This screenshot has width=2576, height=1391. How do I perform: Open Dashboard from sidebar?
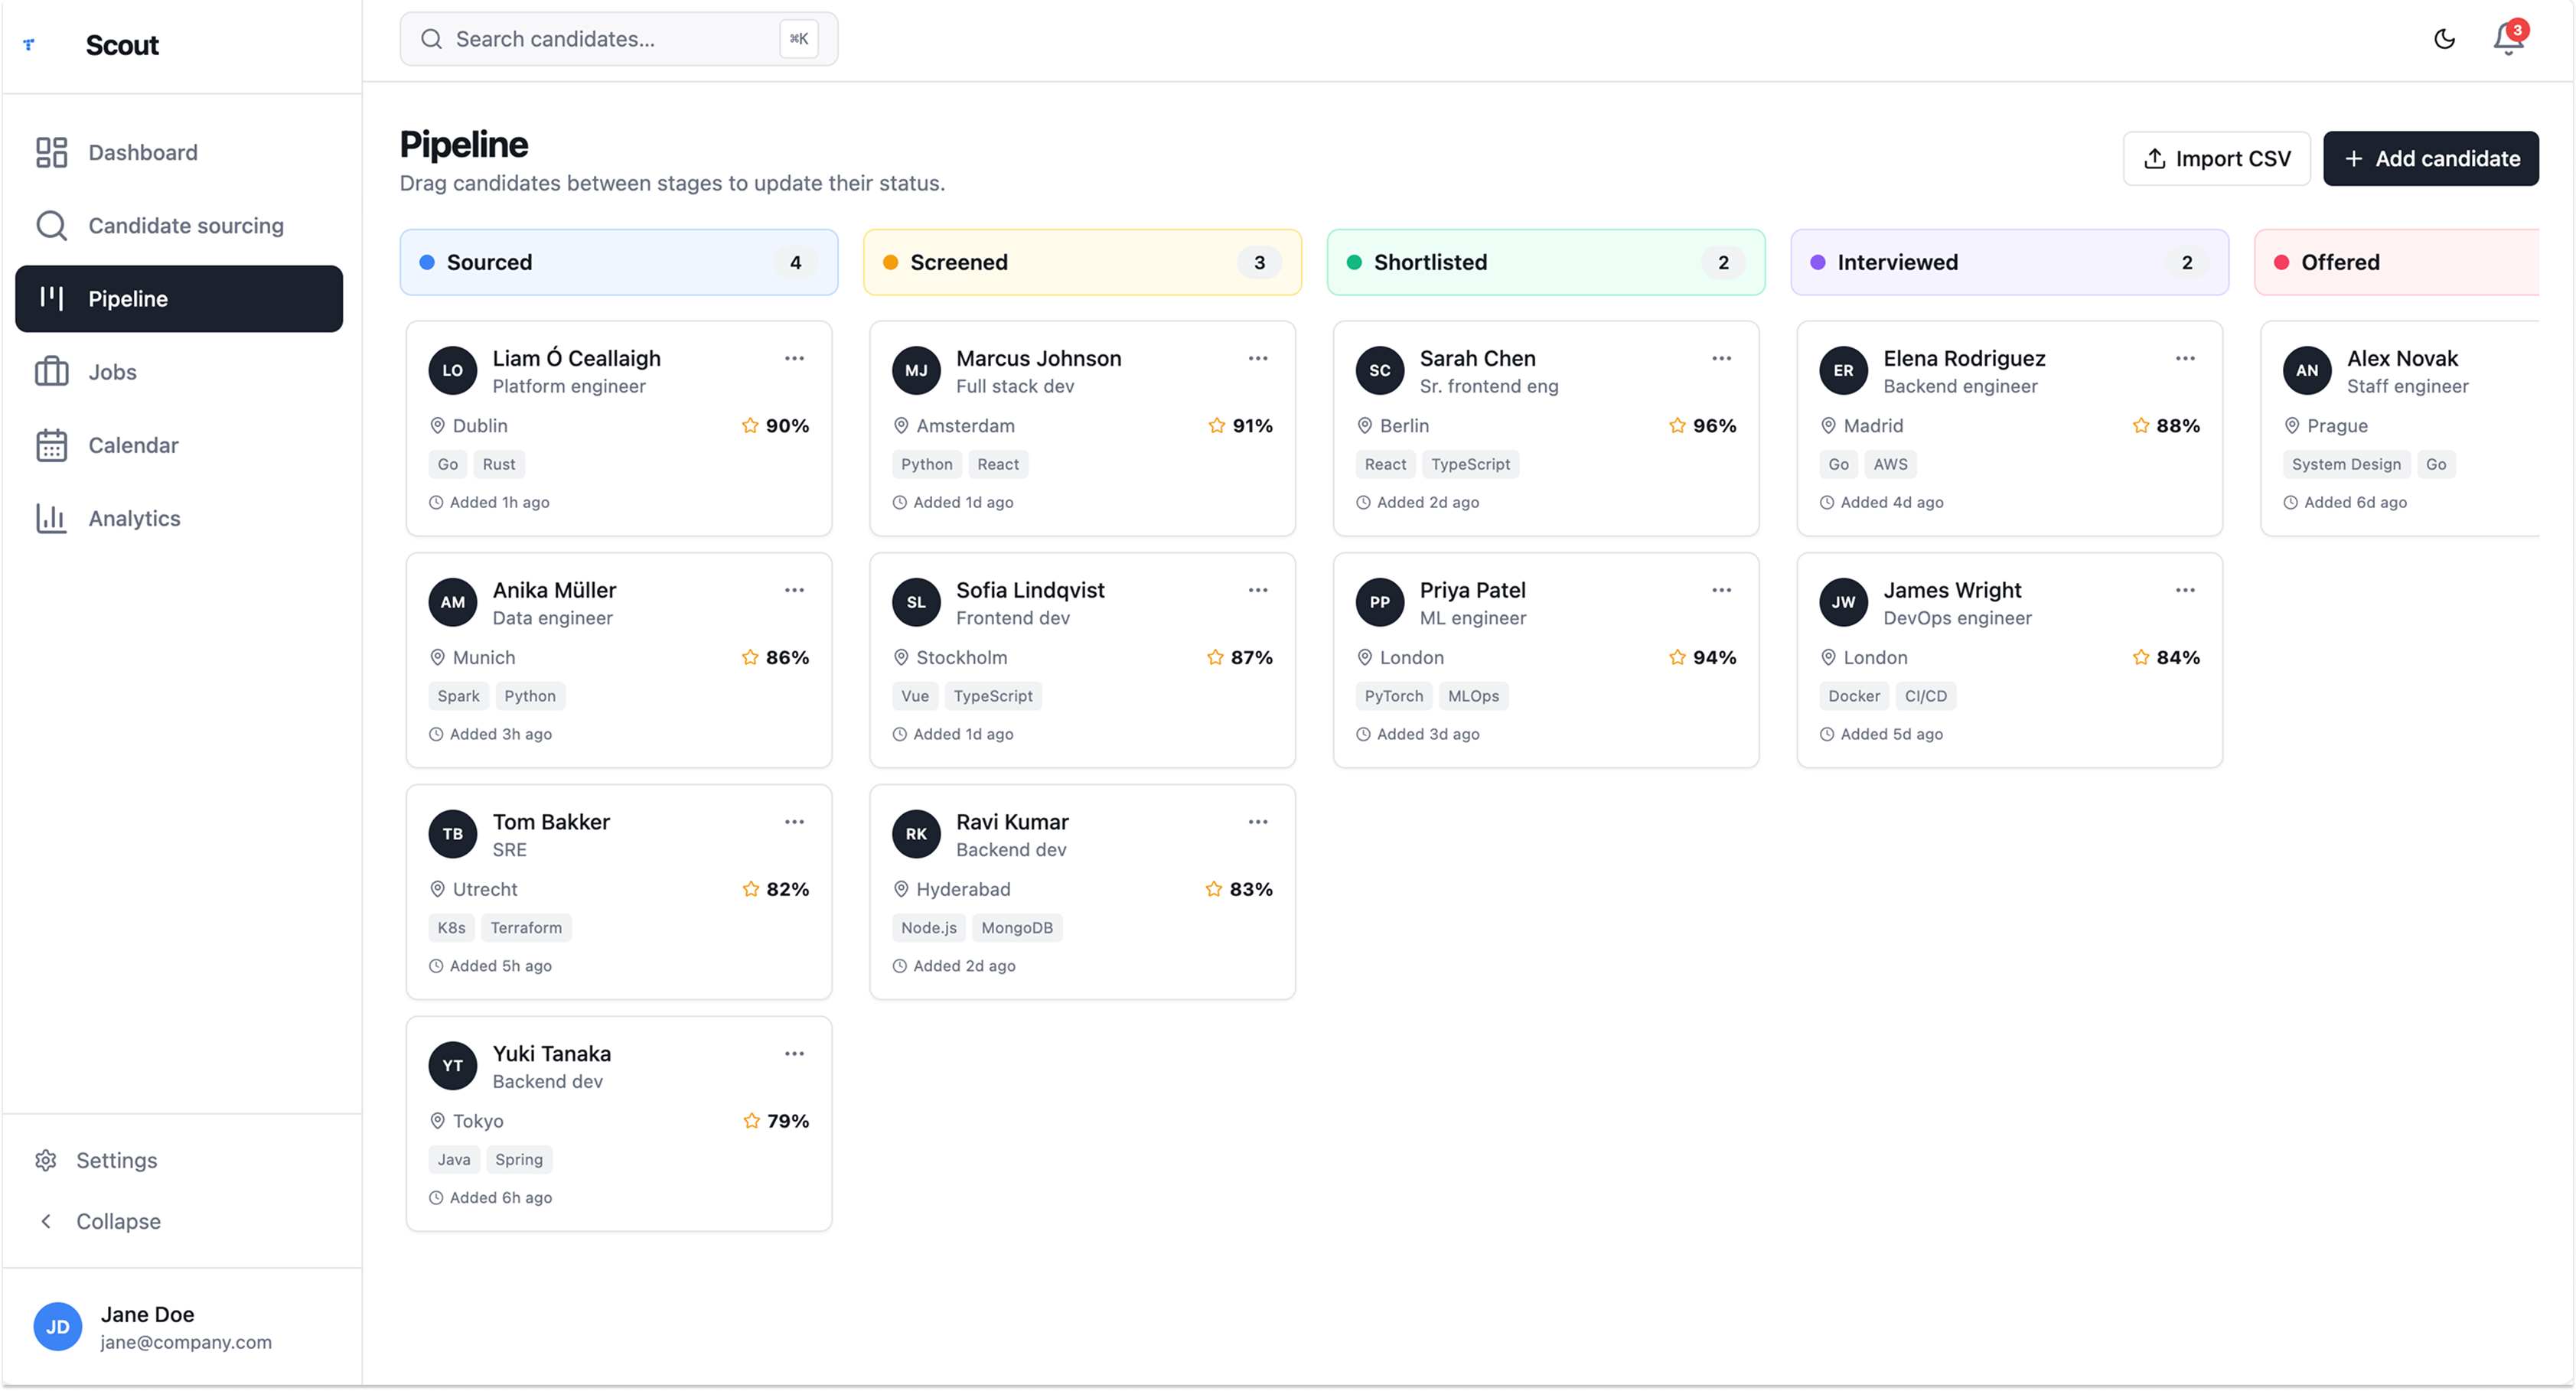[143, 152]
